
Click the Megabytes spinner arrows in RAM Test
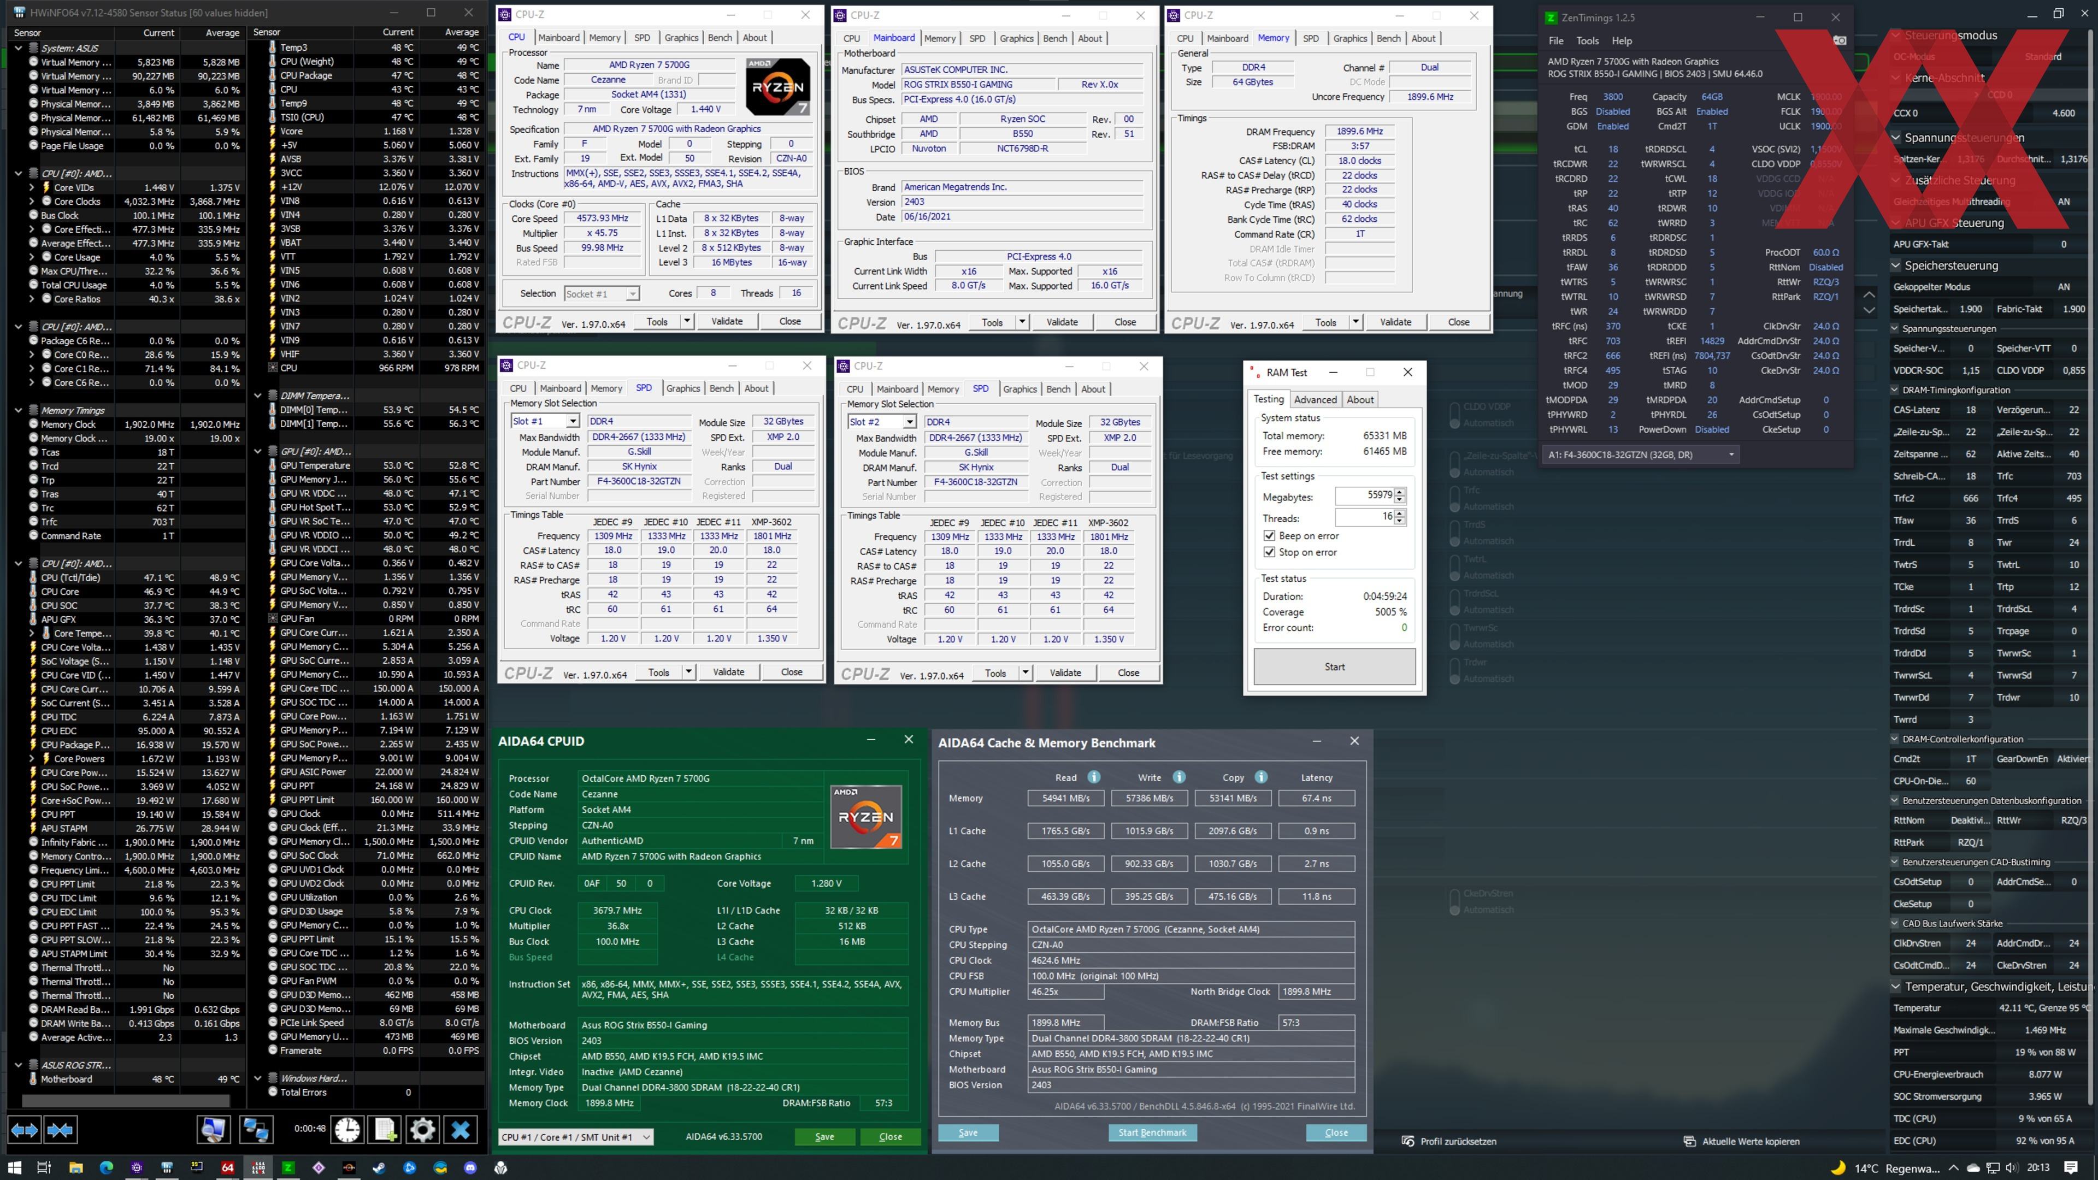(x=1399, y=495)
